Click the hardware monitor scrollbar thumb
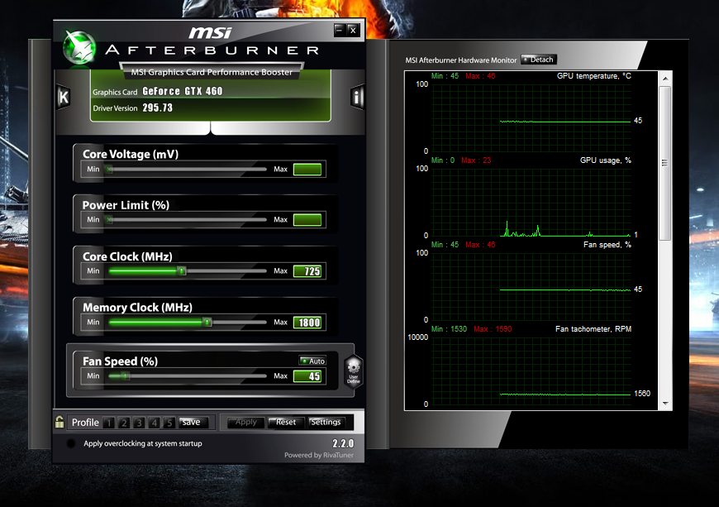 point(665,163)
